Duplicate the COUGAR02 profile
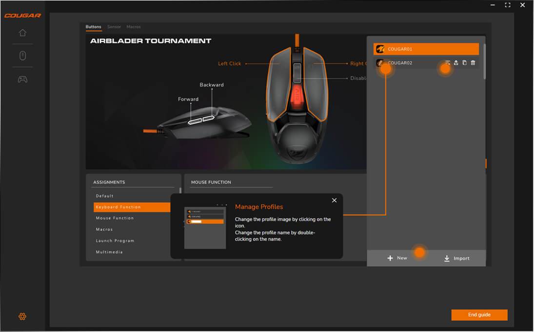 coord(465,63)
